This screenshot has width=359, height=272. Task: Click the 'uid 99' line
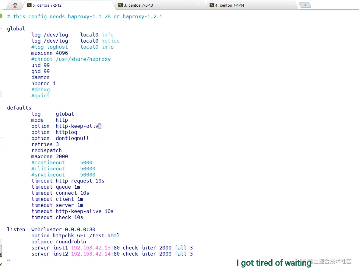(40, 65)
